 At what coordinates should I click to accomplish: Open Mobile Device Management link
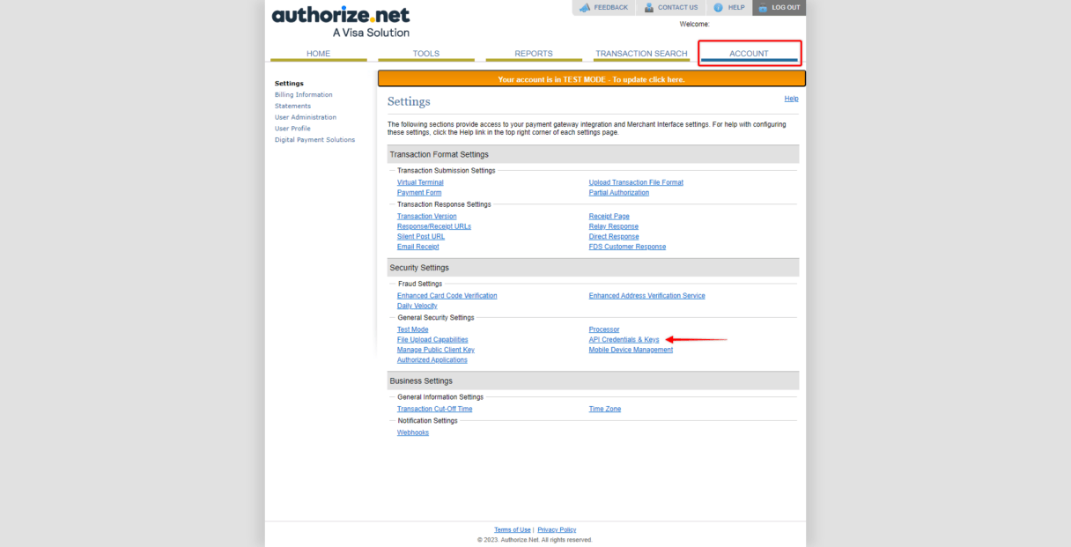pyautogui.click(x=631, y=351)
